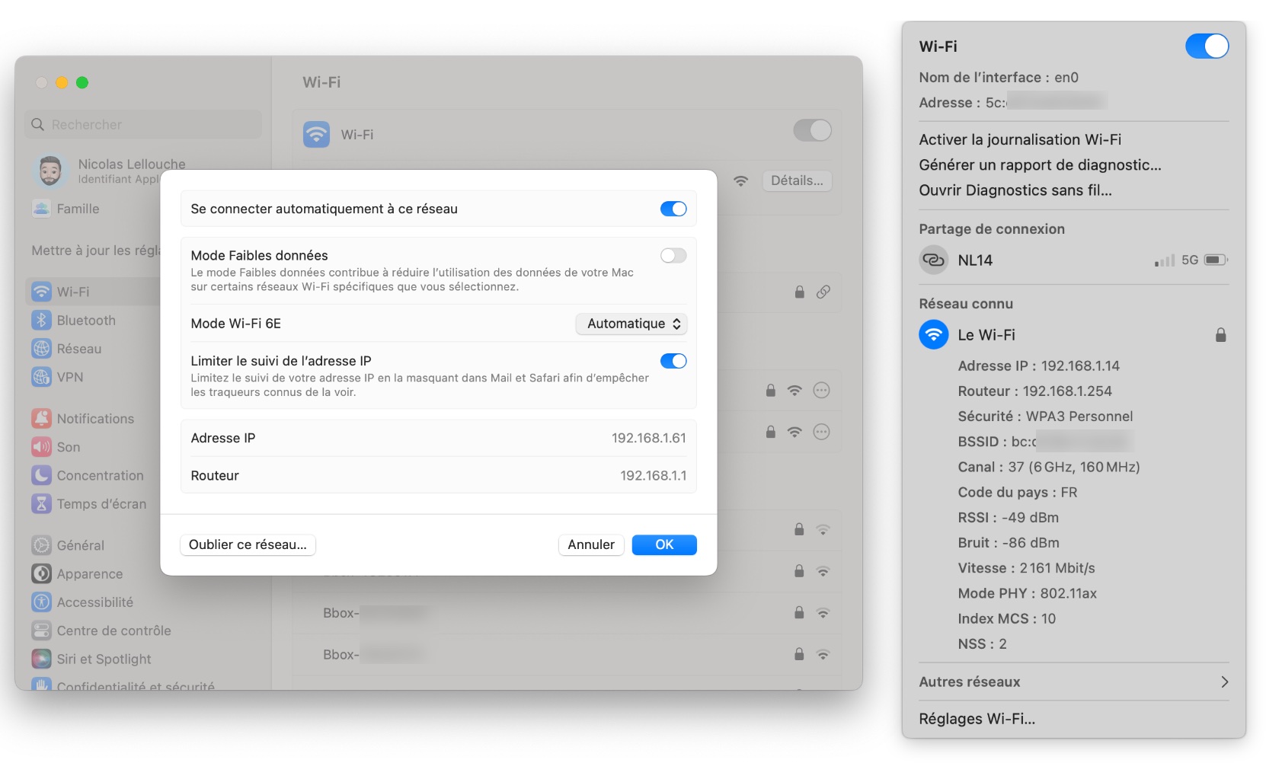
Task: Open Ouvrir Diagnostics sans fil
Action: point(1015,190)
